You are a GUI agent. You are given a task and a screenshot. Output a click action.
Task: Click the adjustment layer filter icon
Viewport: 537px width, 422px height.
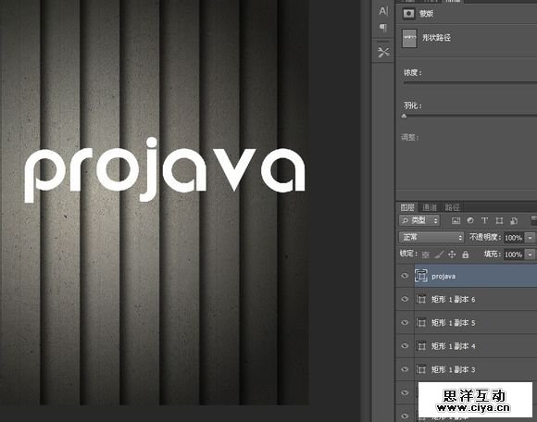(470, 221)
